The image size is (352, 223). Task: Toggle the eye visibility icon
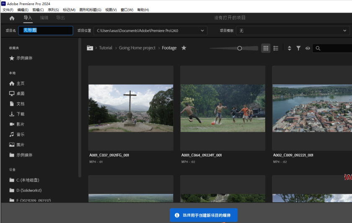click(x=308, y=48)
